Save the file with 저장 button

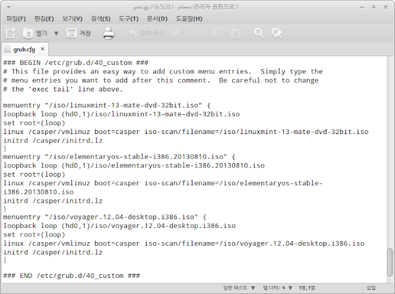(x=79, y=33)
